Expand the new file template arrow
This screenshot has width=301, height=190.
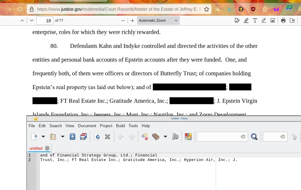pyautogui.click(x=43, y=137)
